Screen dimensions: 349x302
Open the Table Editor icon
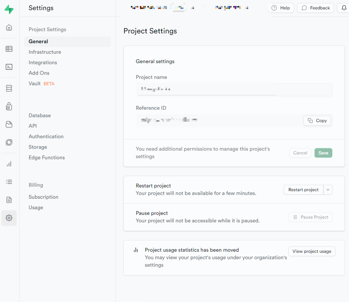(9, 49)
